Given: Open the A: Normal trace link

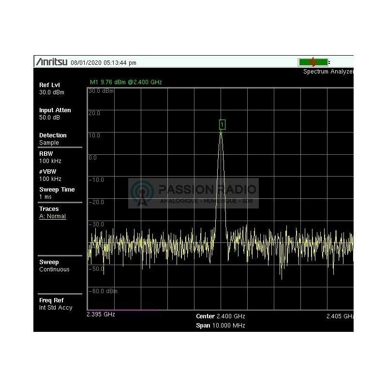Looking at the screenshot, I should click(x=53, y=216).
